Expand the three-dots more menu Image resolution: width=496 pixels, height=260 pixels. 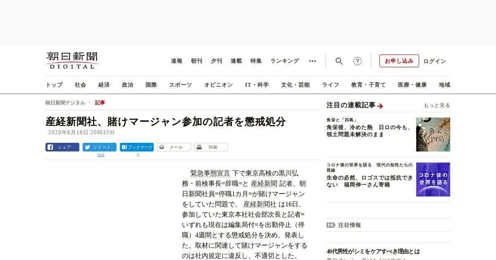tap(312, 61)
